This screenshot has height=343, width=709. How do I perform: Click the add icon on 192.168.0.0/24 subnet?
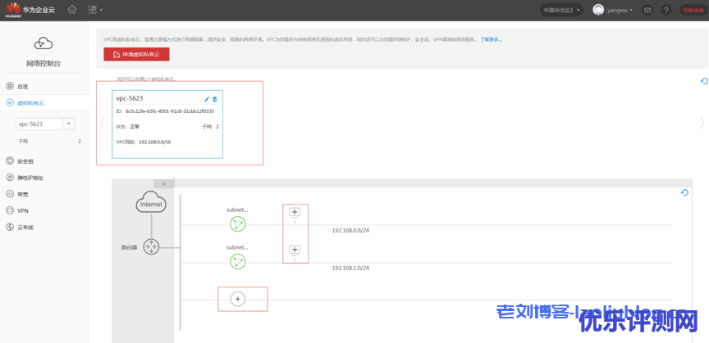click(295, 212)
